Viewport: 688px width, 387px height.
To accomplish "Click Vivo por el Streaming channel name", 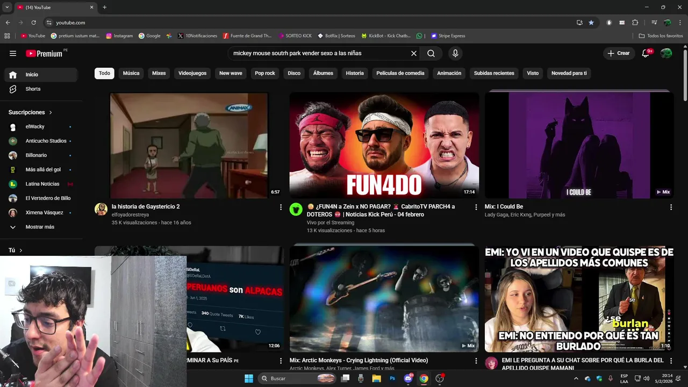I will (x=331, y=223).
